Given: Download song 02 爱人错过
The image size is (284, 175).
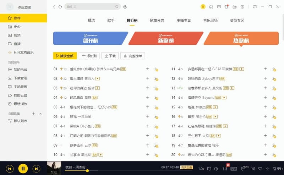Looking at the screenshot, I should tap(156, 78).
